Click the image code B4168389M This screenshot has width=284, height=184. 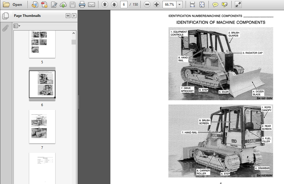click(265, 175)
